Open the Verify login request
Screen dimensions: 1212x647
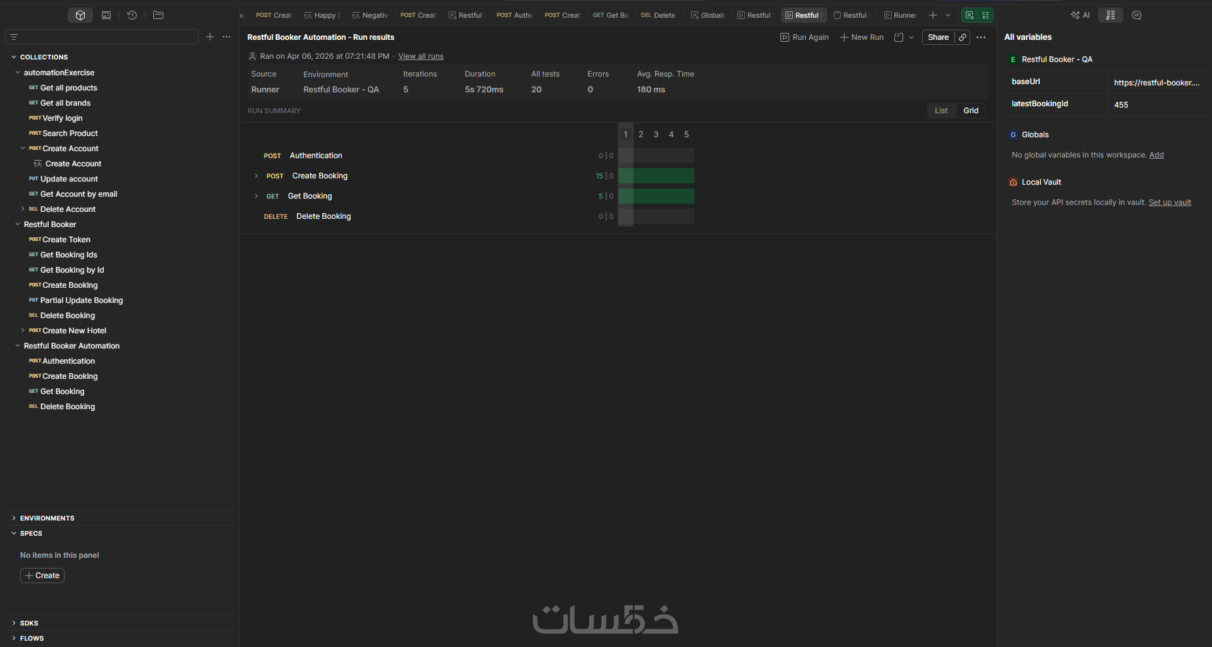coord(62,118)
